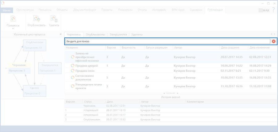Select the Удален lifecycle state box
This screenshot has width=278, height=132.
pos(35,91)
